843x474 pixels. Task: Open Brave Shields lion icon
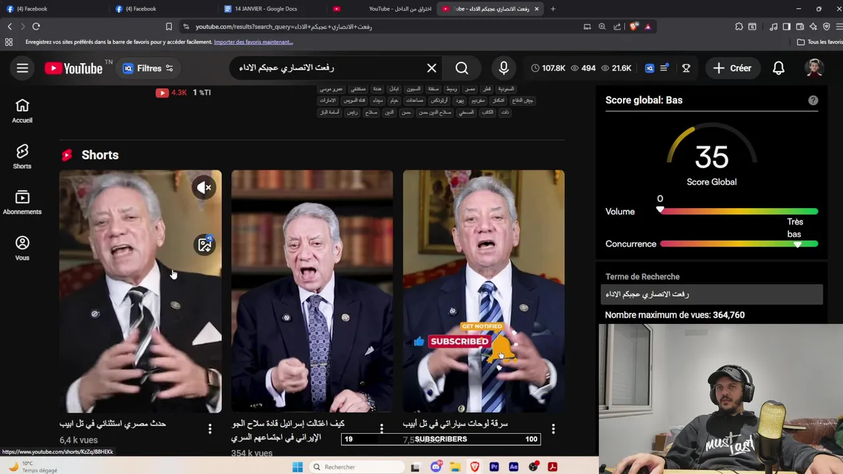click(x=634, y=26)
